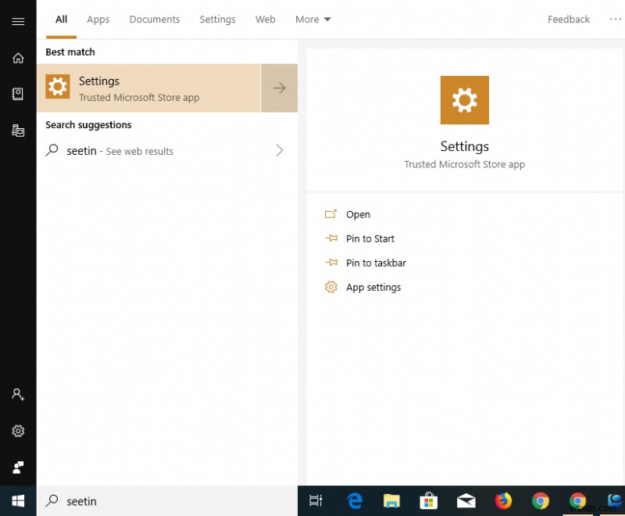Open the Microsoft Store taskbar icon
Image resolution: width=625 pixels, height=516 pixels.
429,501
